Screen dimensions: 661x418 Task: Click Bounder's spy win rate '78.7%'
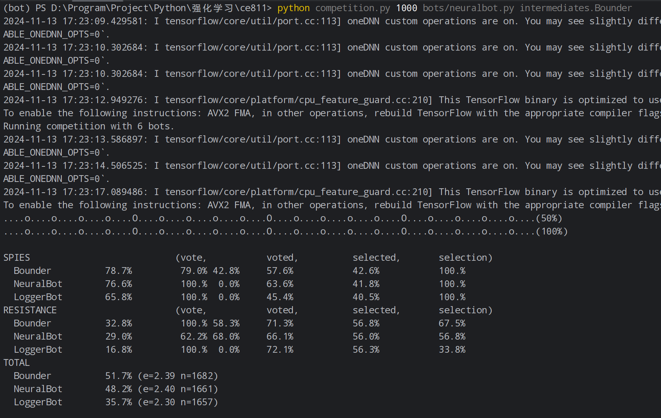pyautogui.click(x=119, y=271)
